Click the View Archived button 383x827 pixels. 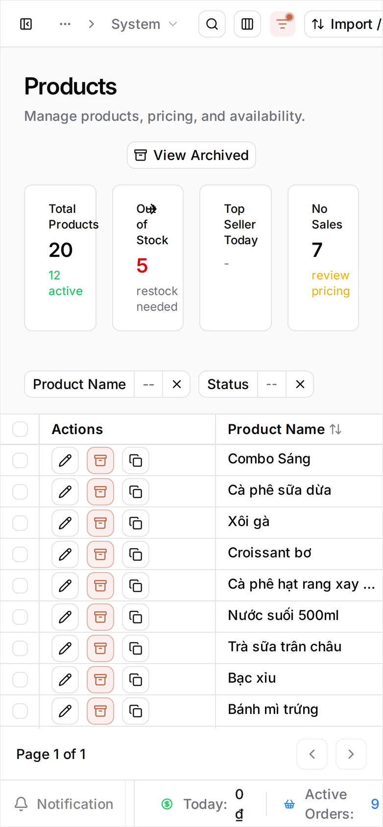tap(191, 155)
